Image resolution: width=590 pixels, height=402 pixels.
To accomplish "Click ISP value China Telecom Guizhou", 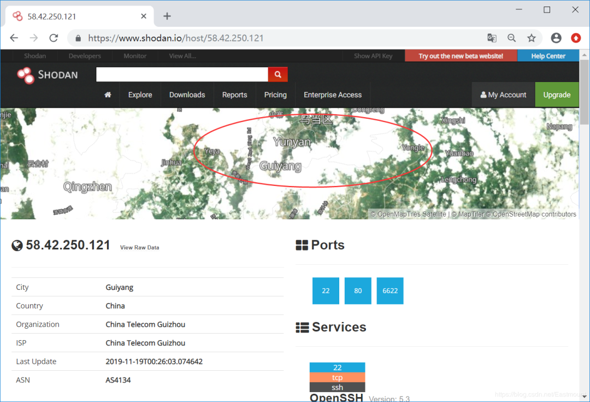I will click(145, 343).
